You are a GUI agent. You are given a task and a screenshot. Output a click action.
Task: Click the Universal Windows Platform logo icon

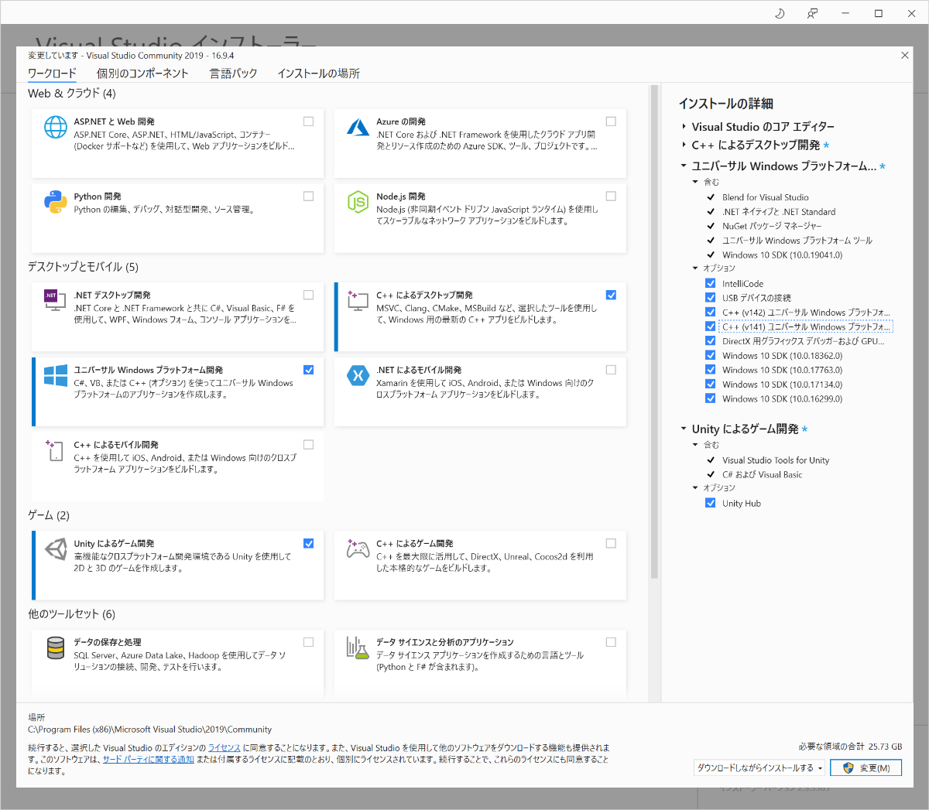(x=56, y=375)
